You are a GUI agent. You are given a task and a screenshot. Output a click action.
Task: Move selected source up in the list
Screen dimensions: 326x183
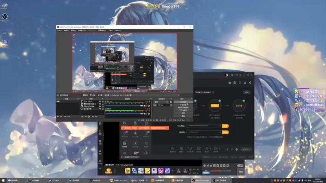(93, 117)
